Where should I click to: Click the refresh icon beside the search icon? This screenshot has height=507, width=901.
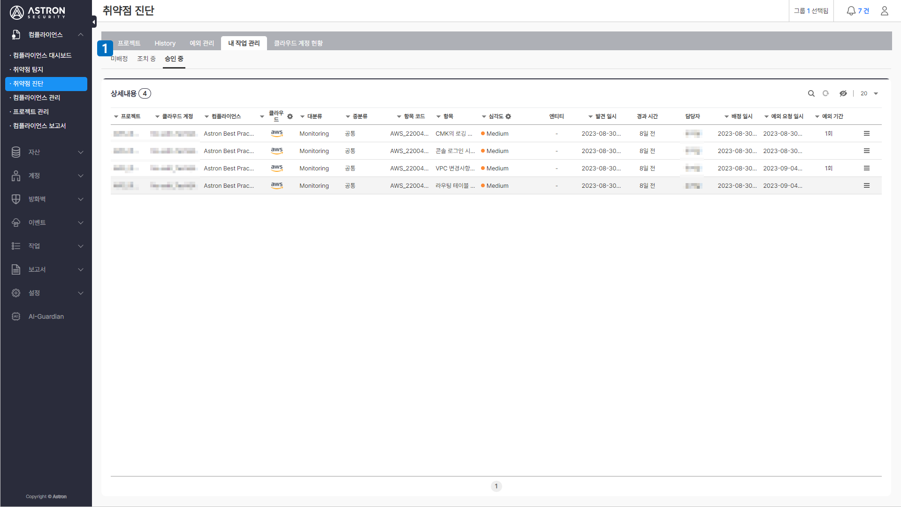825,93
